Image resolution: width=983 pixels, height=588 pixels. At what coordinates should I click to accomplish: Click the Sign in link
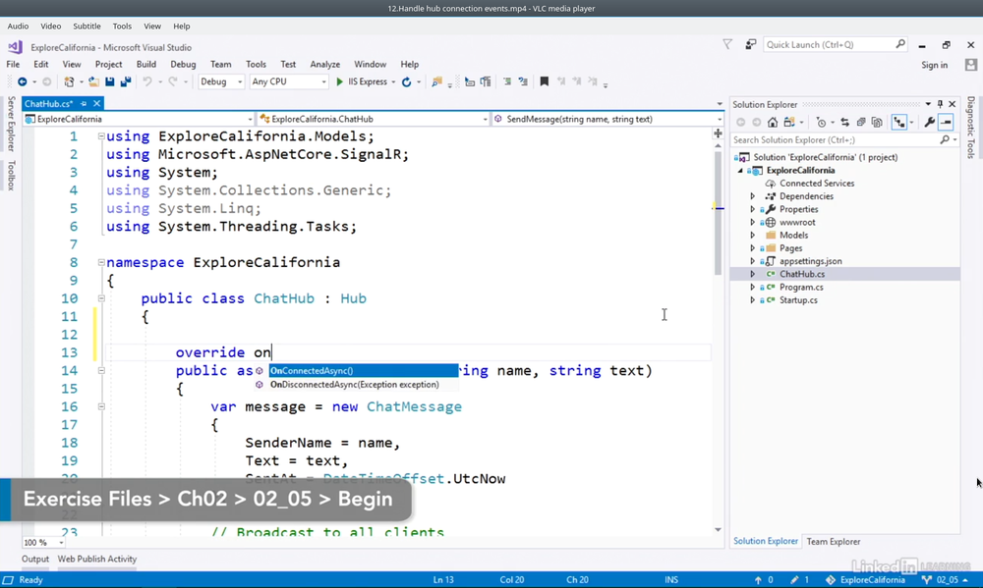pos(934,65)
